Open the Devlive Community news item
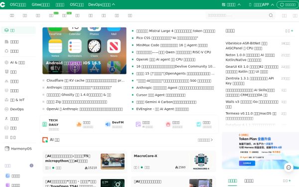Screen dimensions: 299x187 [176, 66]
